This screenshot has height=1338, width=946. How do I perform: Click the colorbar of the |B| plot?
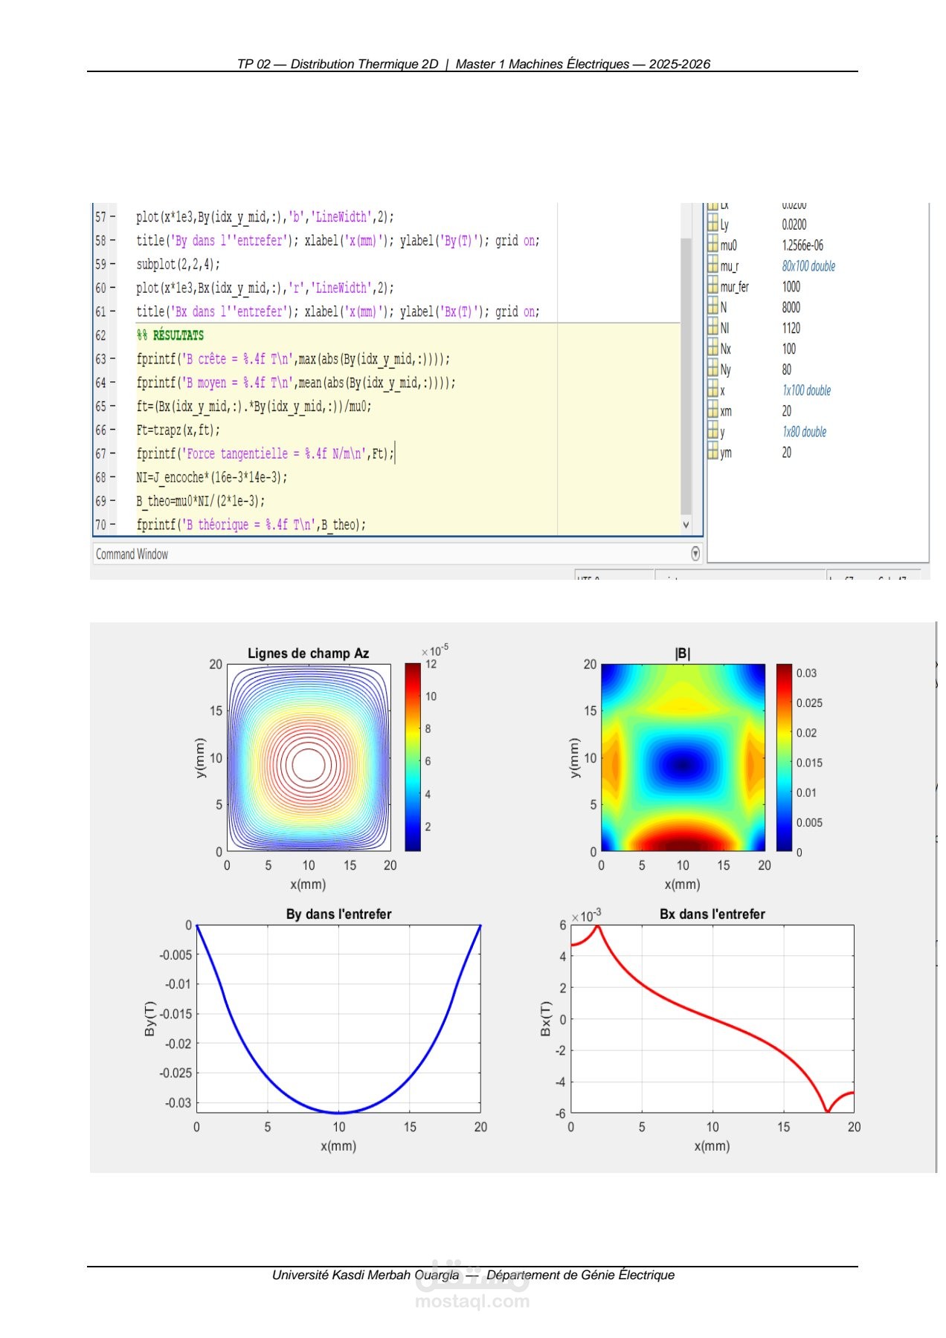784,757
